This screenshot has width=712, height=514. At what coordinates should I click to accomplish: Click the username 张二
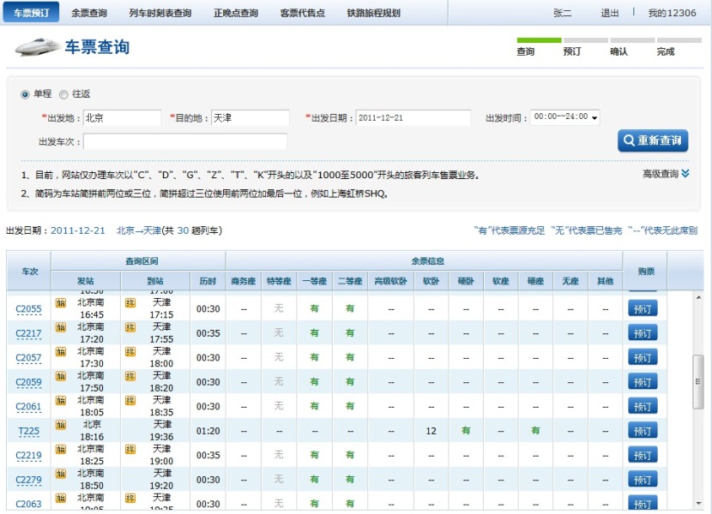562,13
